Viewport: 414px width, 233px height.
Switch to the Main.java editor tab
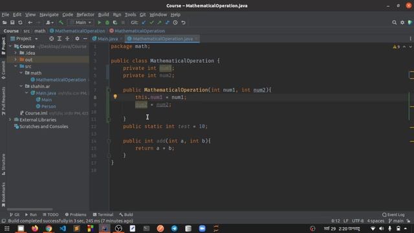coord(107,39)
